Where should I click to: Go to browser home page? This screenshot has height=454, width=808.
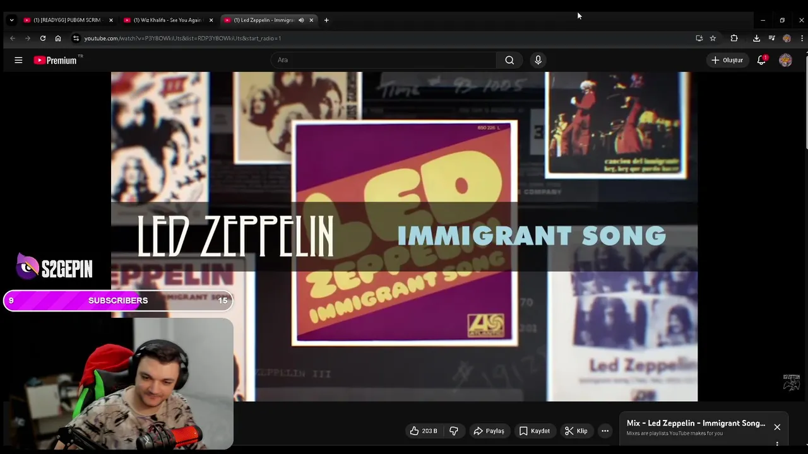coord(58,38)
